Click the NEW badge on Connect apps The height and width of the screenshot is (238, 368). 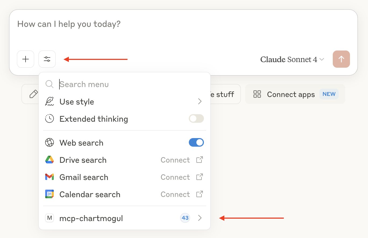(x=329, y=94)
